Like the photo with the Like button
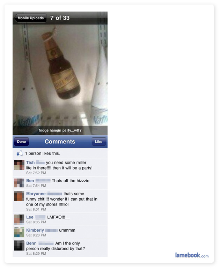Image resolution: width=220 pixels, height=269 pixels. pos(99,142)
